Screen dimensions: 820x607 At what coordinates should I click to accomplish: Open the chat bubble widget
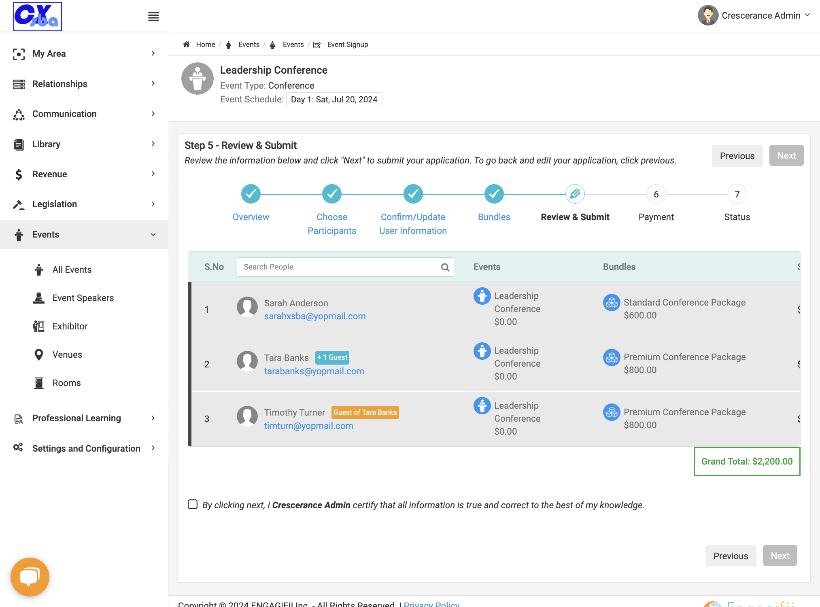point(30,577)
